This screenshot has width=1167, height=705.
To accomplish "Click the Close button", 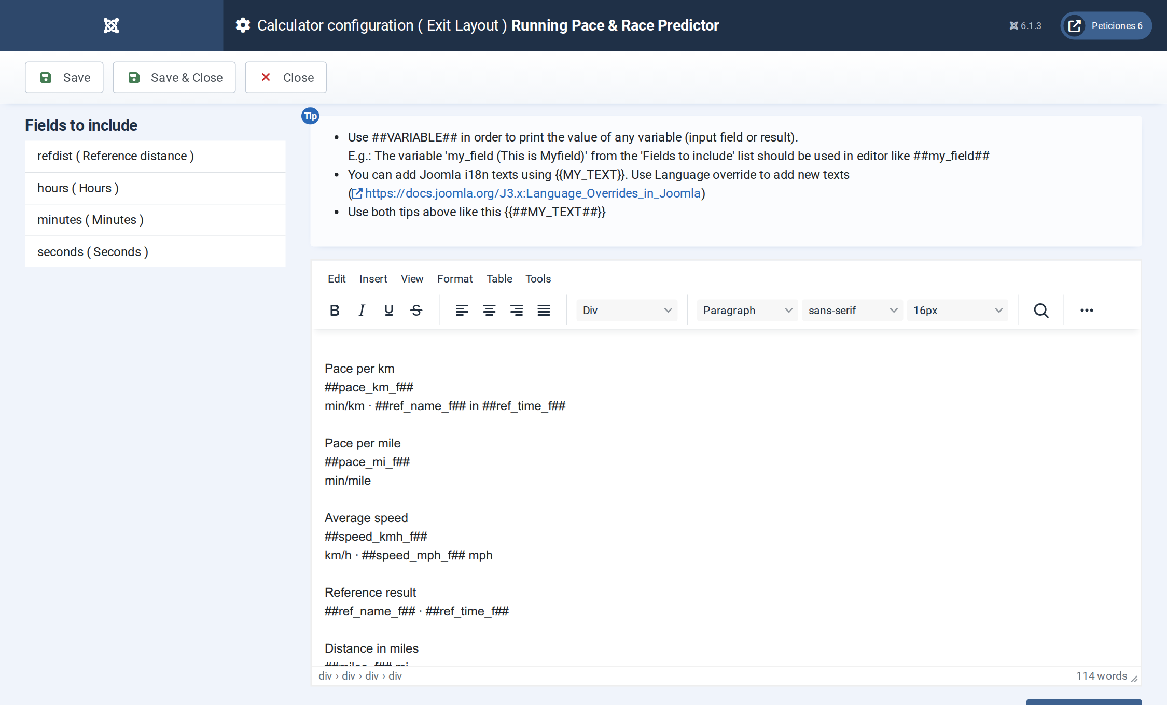I will click(x=286, y=77).
